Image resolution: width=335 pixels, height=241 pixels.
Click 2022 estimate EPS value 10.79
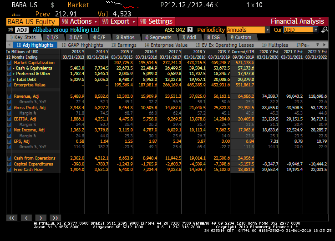321,141
